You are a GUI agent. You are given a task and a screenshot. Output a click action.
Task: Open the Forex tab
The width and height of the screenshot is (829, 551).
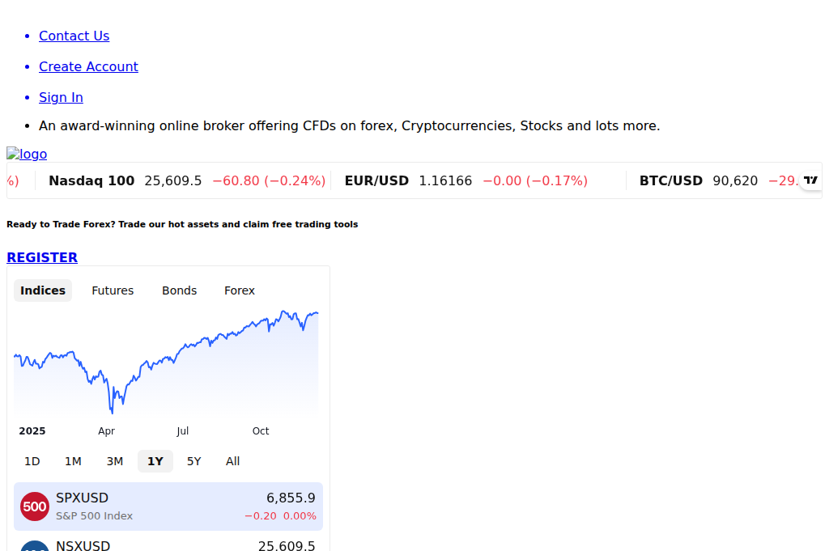click(x=239, y=290)
